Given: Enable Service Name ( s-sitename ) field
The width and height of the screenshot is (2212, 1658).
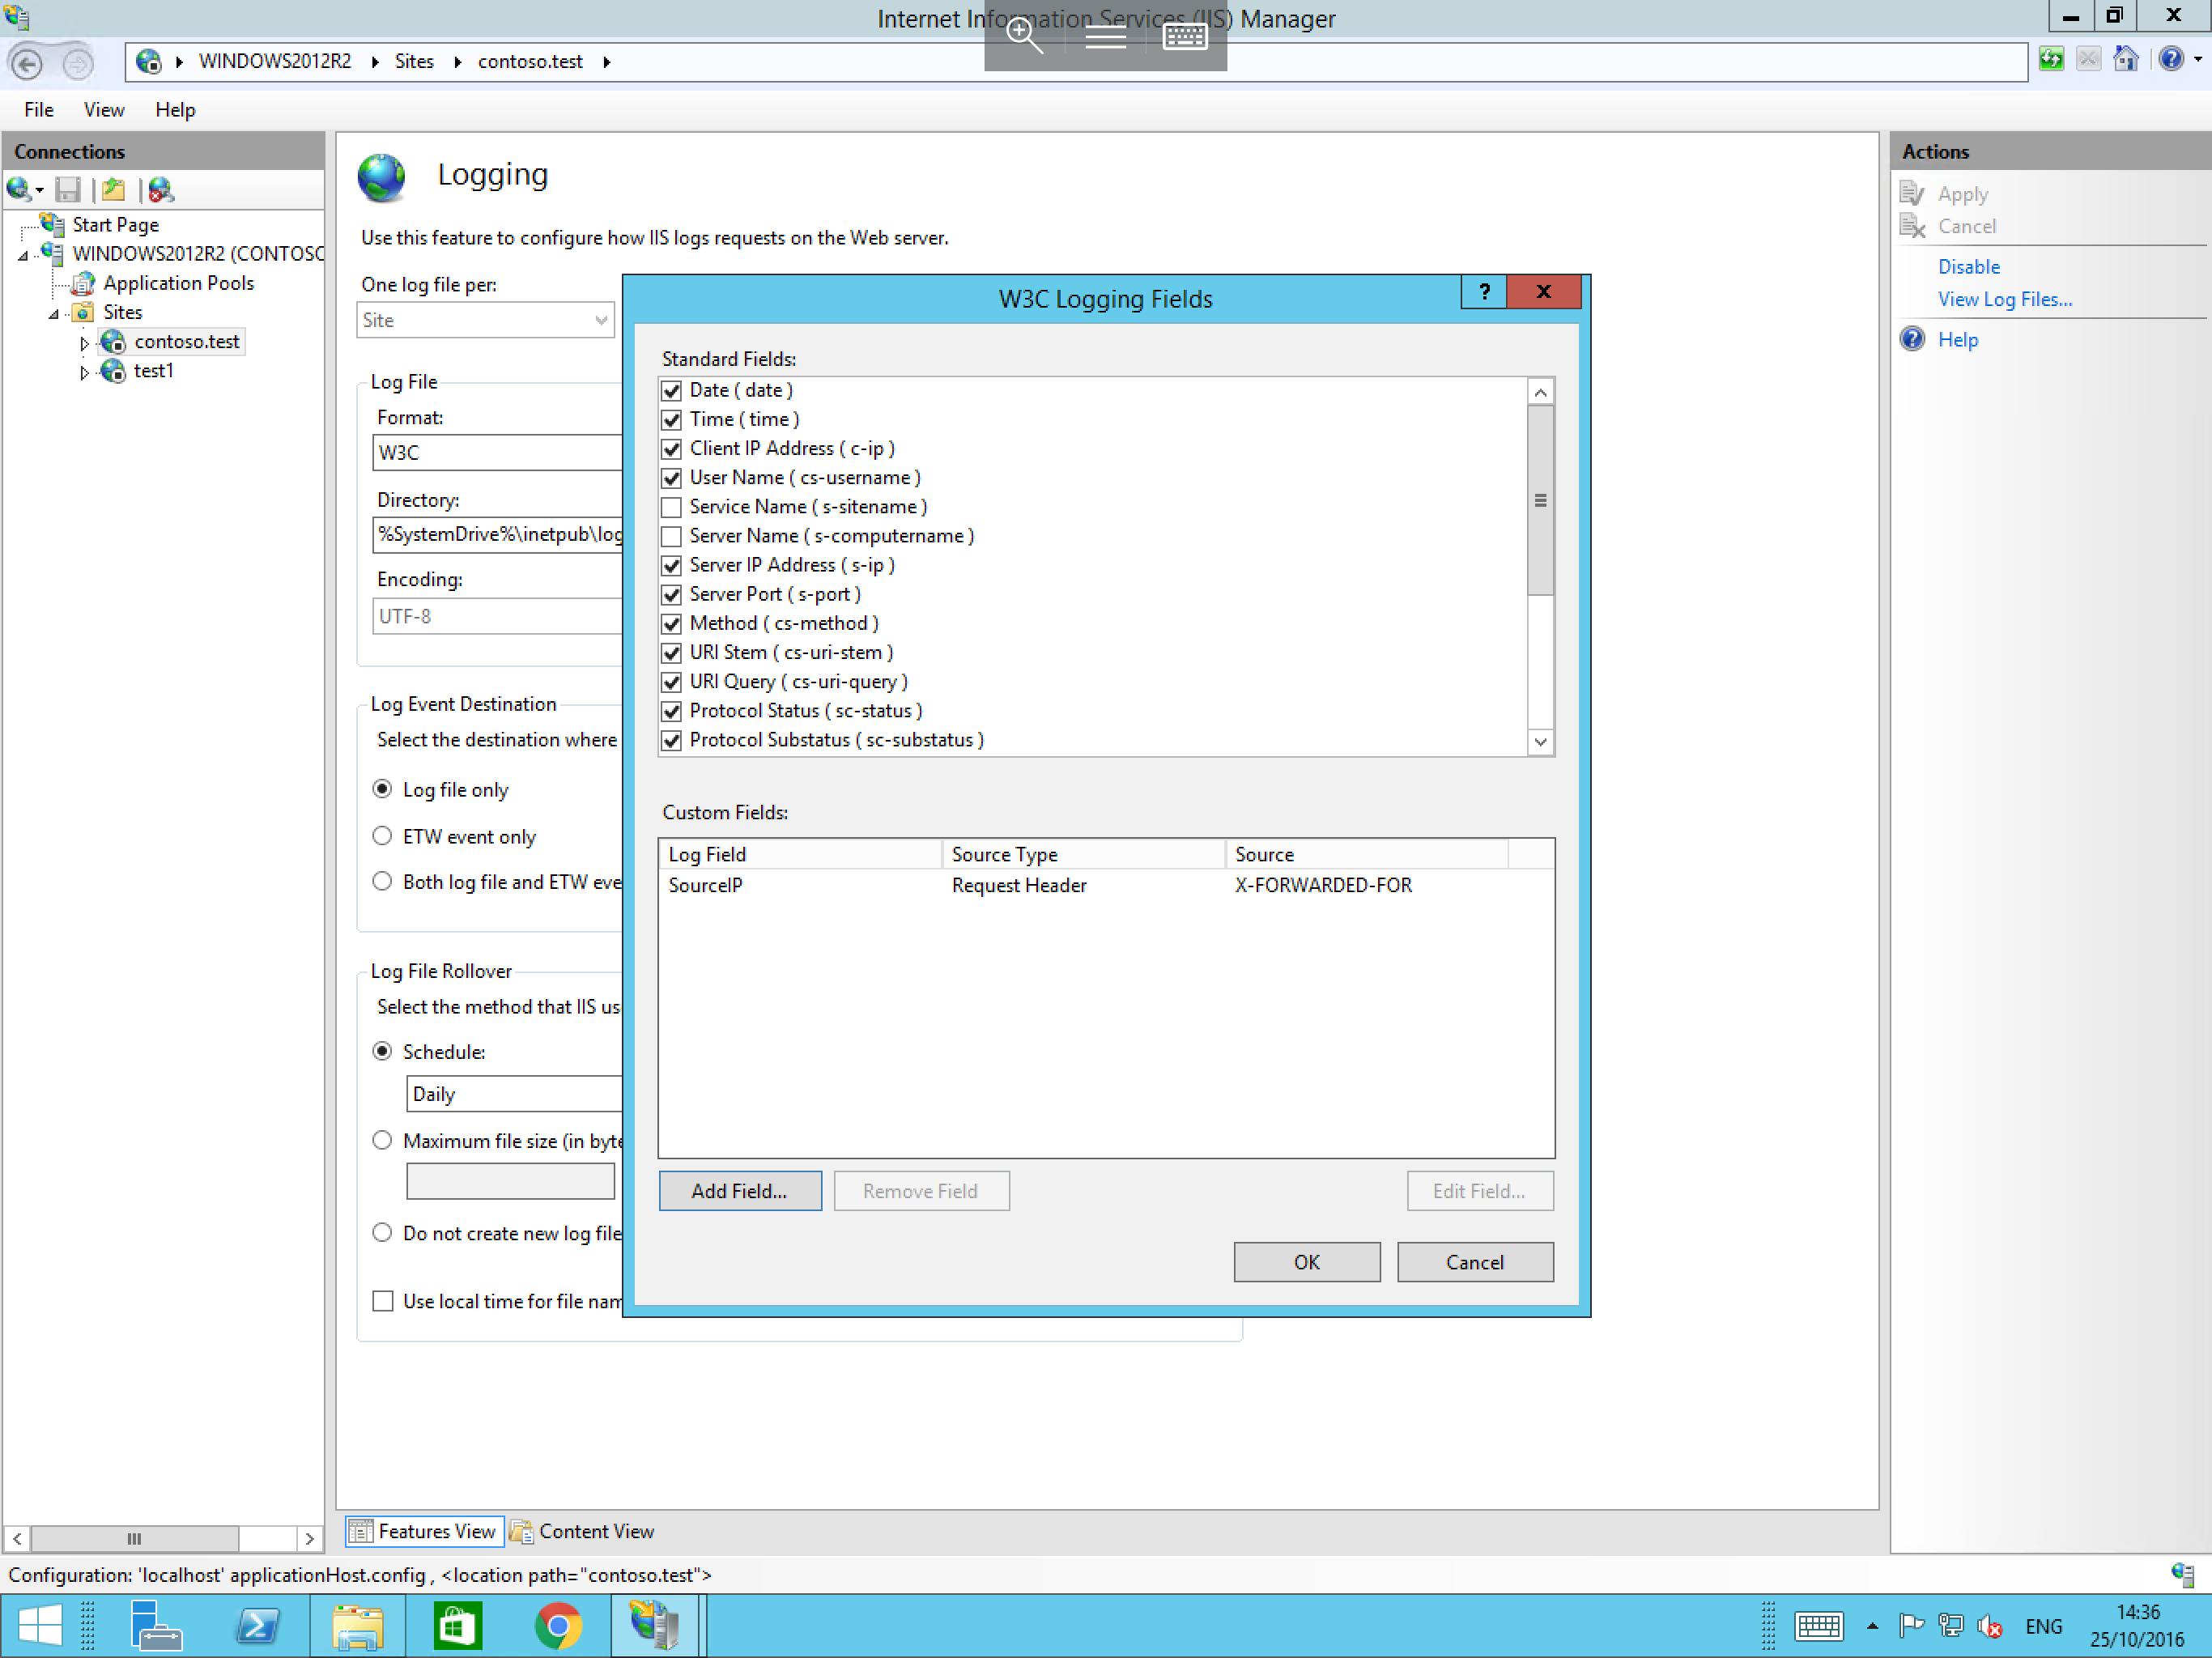Looking at the screenshot, I should (x=672, y=507).
